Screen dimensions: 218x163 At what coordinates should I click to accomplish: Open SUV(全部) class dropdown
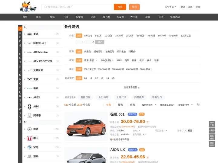pyautogui.click(x=107, y=60)
